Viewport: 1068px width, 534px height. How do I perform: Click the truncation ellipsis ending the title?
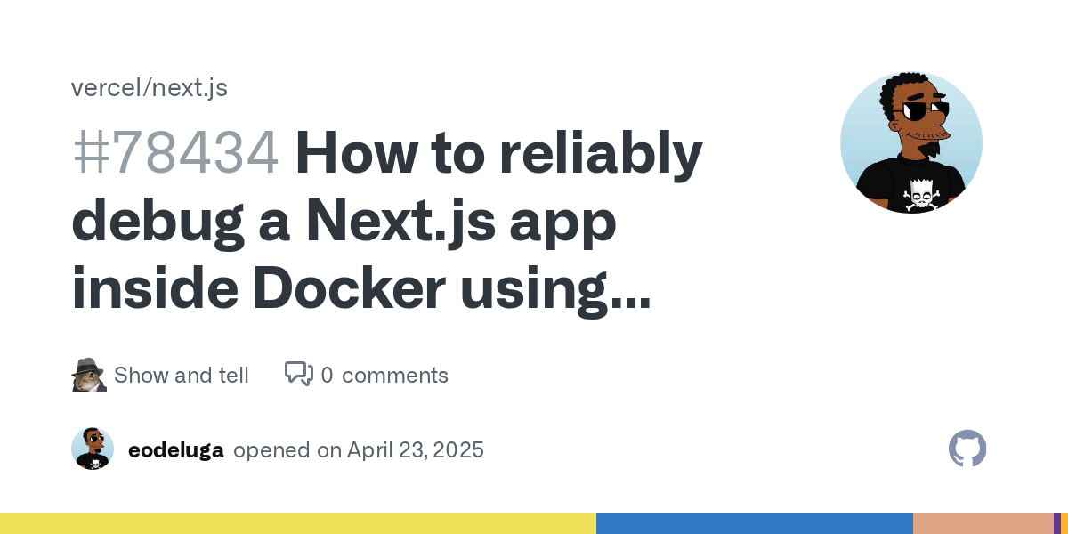pyautogui.click(x=629, y=298)
